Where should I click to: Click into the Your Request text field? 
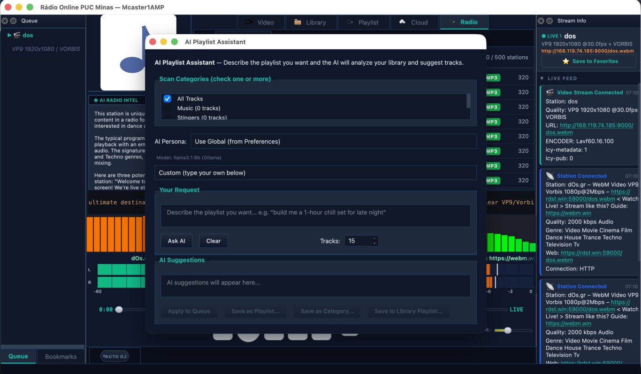(x=315, y=215)
